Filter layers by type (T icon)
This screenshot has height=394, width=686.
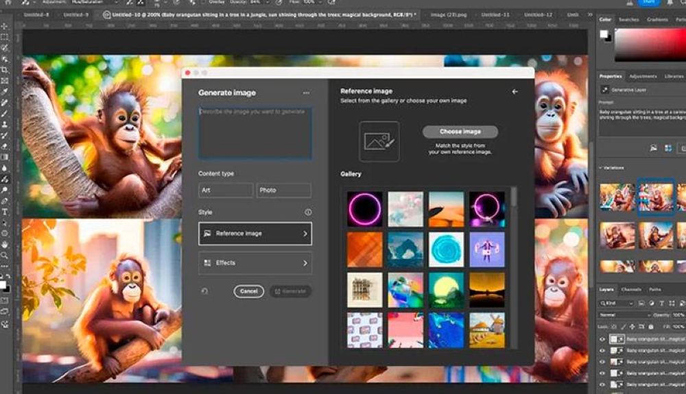(x=661, y=303)
